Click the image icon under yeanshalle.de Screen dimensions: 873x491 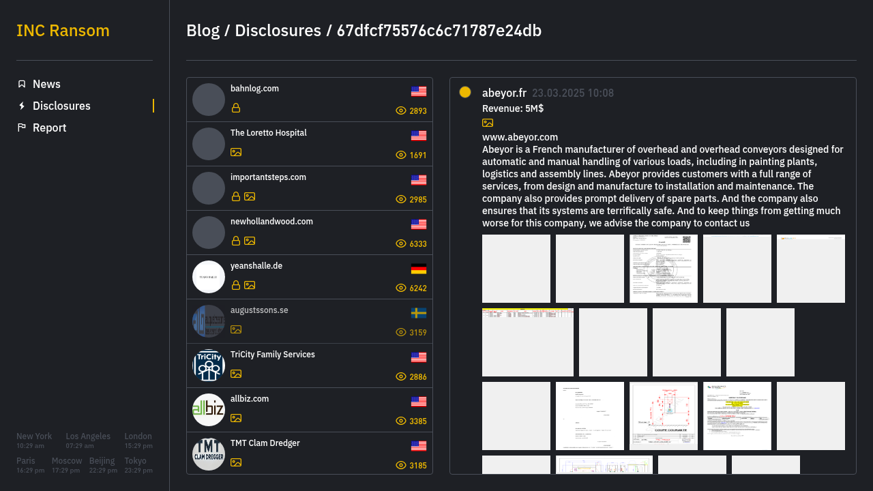(x=250, y=285)
